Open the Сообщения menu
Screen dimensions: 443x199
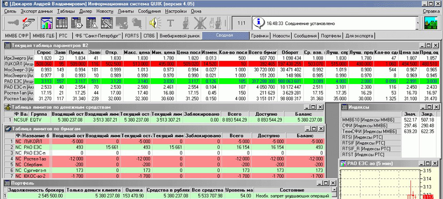coord(149,11)
